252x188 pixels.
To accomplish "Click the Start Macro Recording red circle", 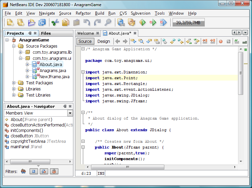I will [x=221, y=41].
